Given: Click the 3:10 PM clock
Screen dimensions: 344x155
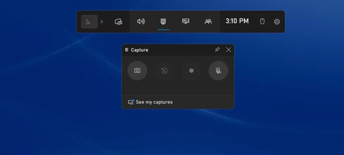Looking at the screenshot, I should tap(237, 21).
